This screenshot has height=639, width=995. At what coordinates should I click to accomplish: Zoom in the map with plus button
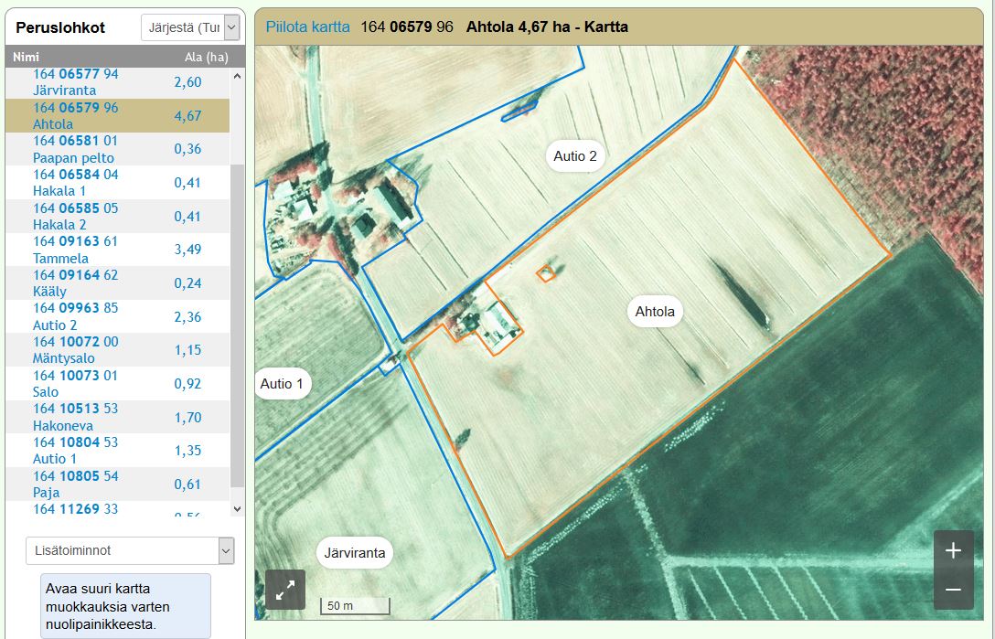pos(953,550)
